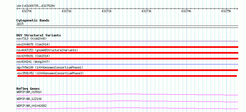Click the right arrow of the ruler
Image resolution: width=246 pixels, height=112 pixels.
coord(237,9)
